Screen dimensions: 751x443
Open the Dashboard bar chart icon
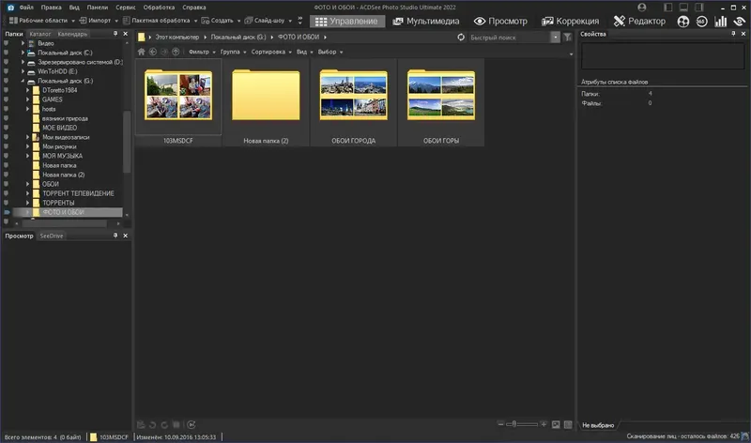pos(720,21)
